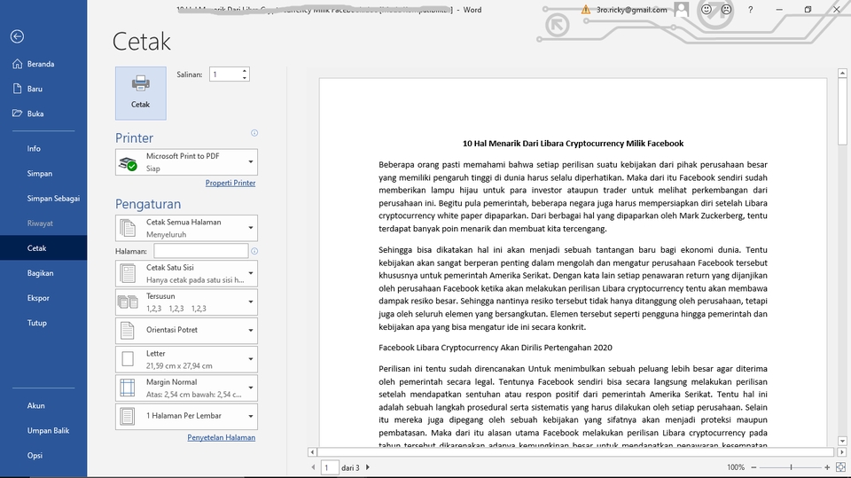Open the Letter paper size dropdown
851x478 pixels.
coord(186,359)
